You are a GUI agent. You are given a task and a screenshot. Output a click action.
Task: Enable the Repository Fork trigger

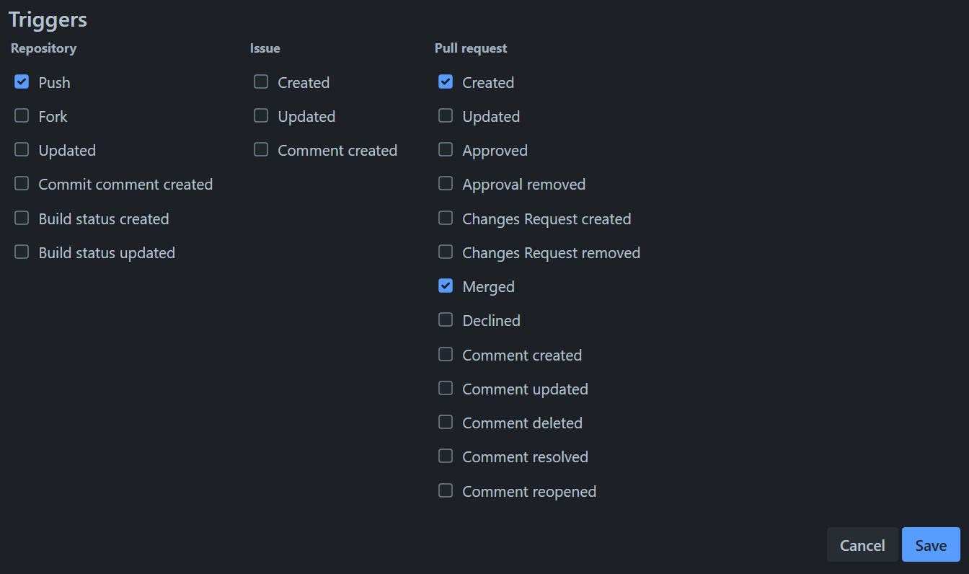tap(22, 116)
